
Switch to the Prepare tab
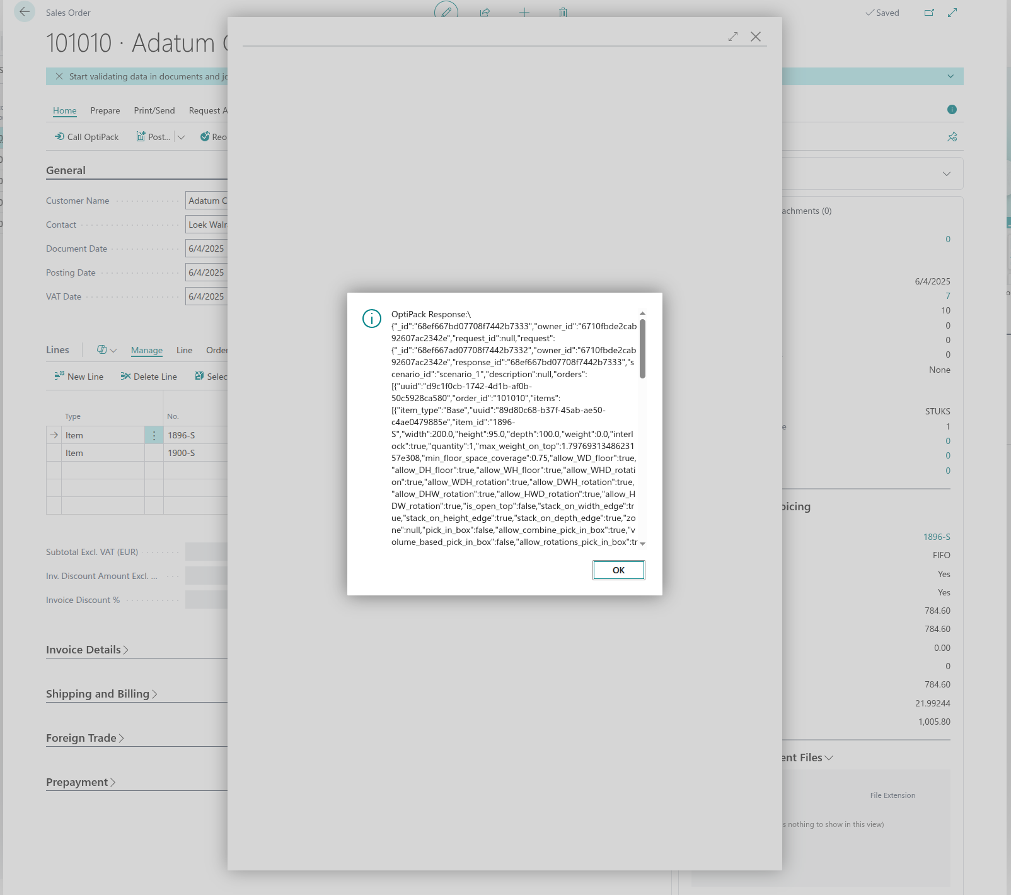pos(105,110)
